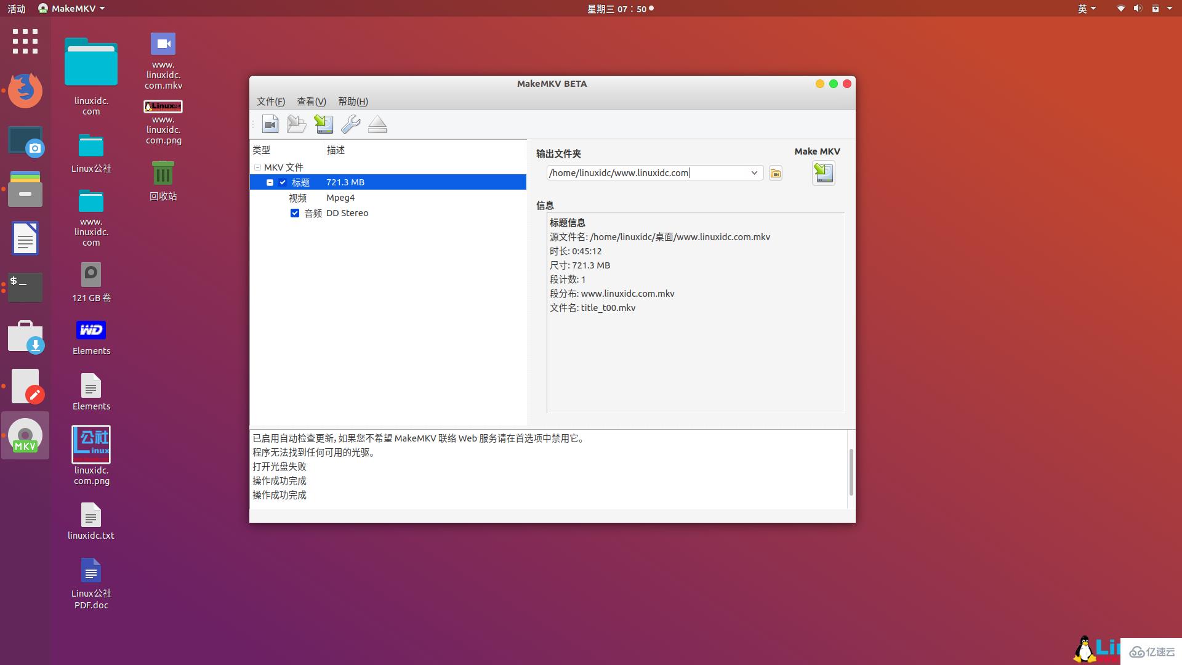Open Firefox from the dock
1182x665 pixels.
[x=25, y=91]
